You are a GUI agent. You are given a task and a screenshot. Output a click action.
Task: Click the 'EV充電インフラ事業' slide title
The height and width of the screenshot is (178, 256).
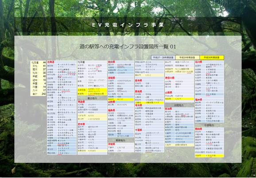pyautogui.click(x=128, y=25)
